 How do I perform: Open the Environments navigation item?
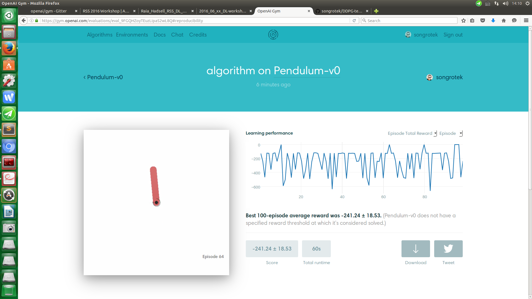point(132,35)
